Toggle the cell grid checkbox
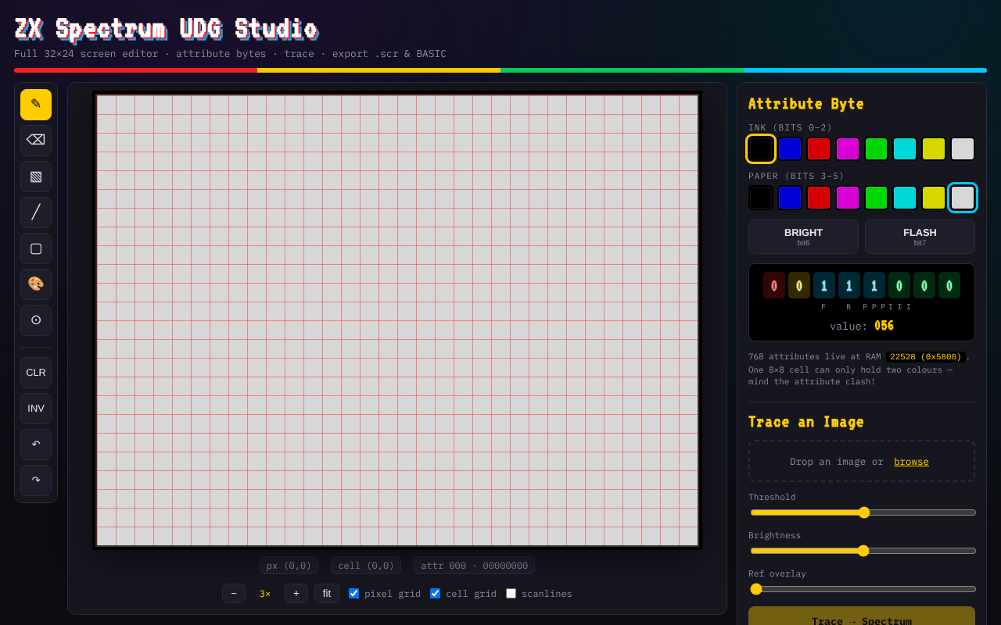Image resolution: width=1001 pixels, height=625 pixels. tap(436, 594)
